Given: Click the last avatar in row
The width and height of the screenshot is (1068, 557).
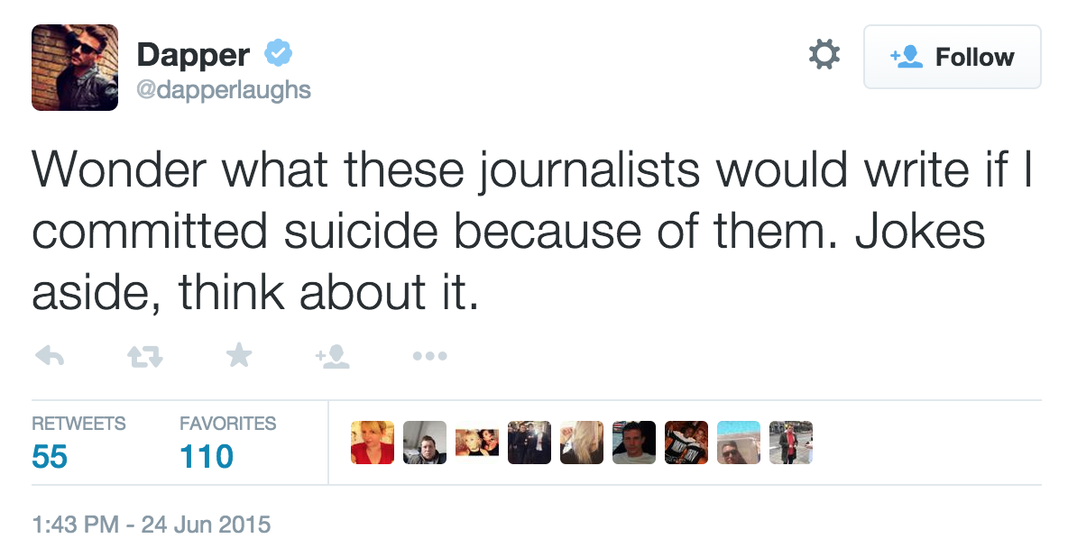Looking at the screenshot, I should [791, 443].
